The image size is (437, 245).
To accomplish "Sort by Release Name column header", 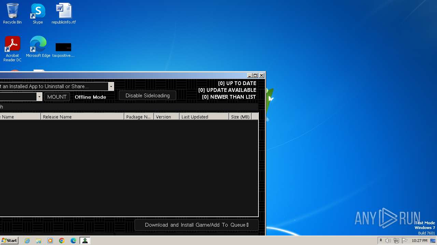I will pos(82,117).
